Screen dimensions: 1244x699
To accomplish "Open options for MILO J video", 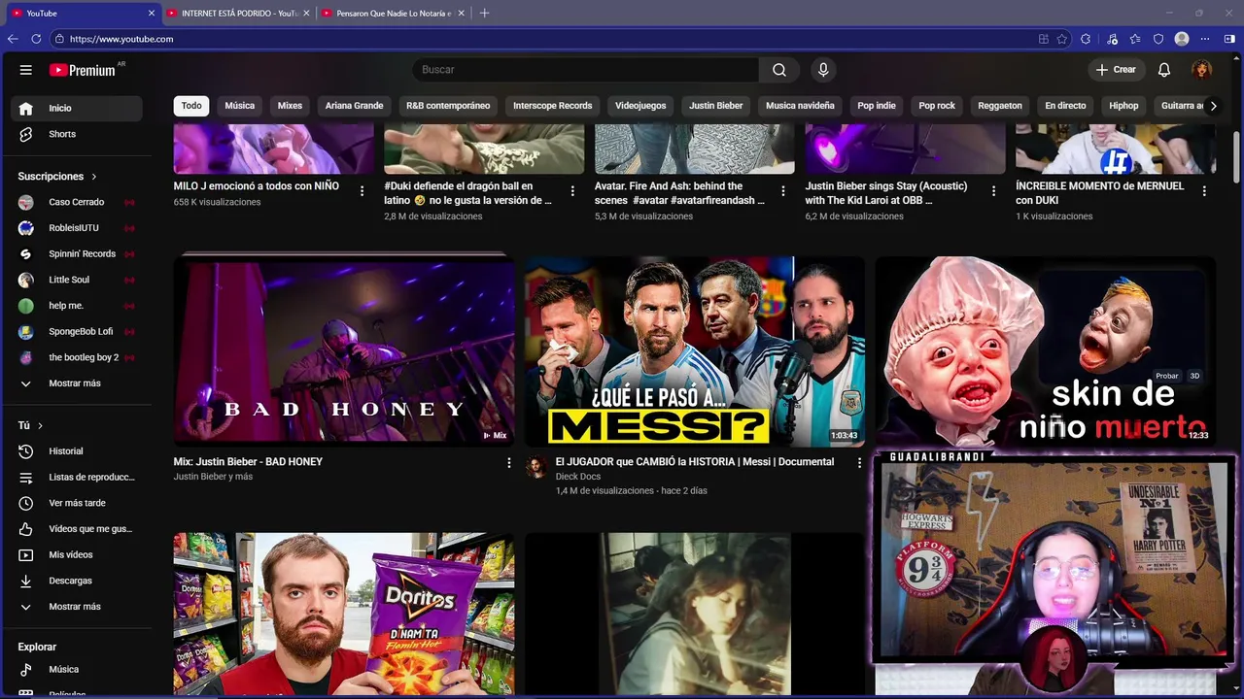I will (x=363, y=191).
